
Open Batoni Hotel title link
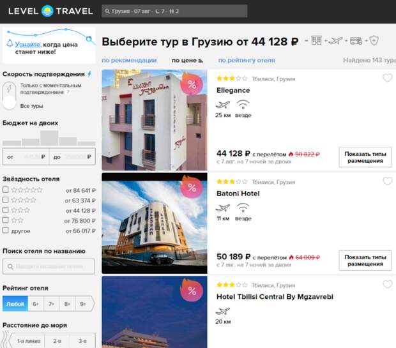(x=238, y=193)
